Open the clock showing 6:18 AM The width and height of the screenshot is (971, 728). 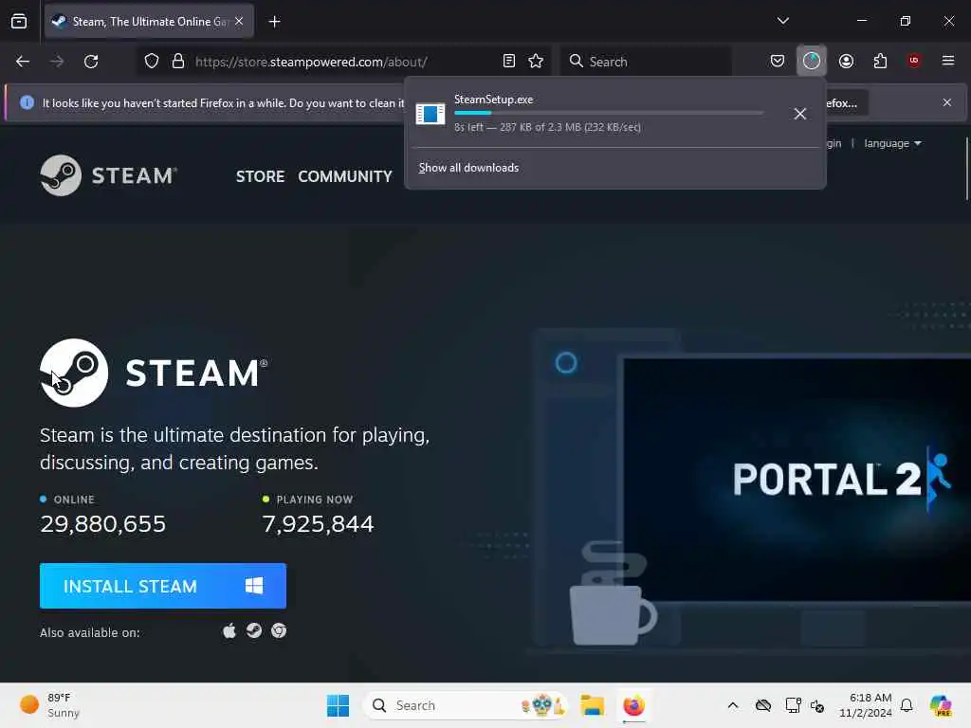pos(865,705)
